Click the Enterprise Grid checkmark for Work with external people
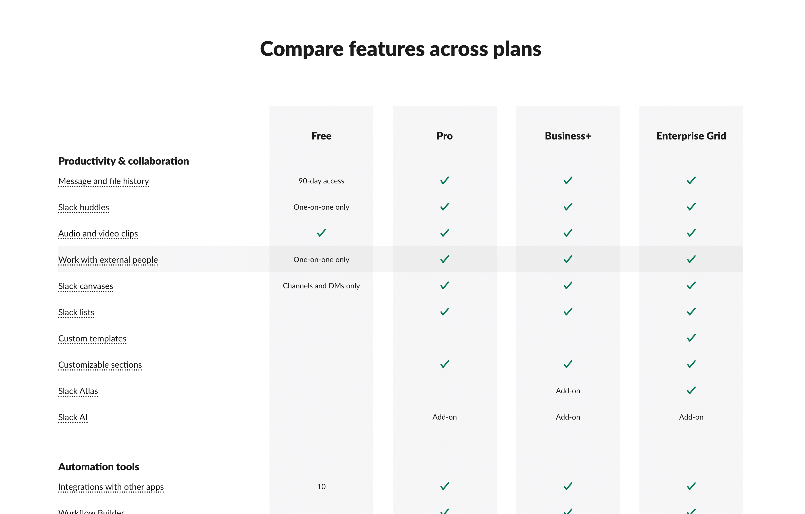 pos(691,259)
